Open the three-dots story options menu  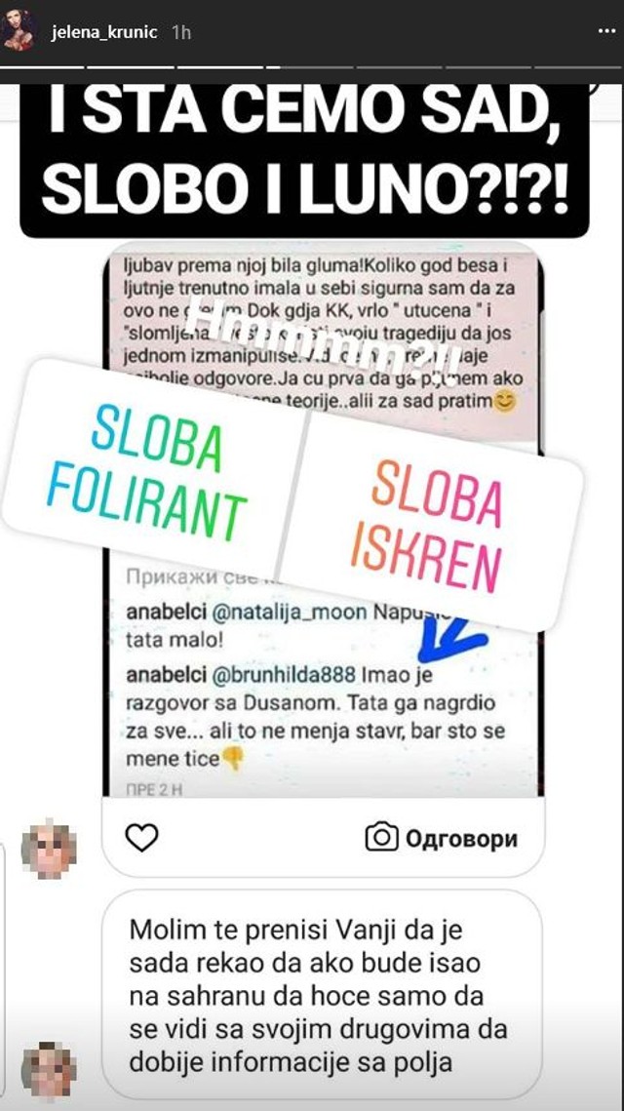pos(605,32)
